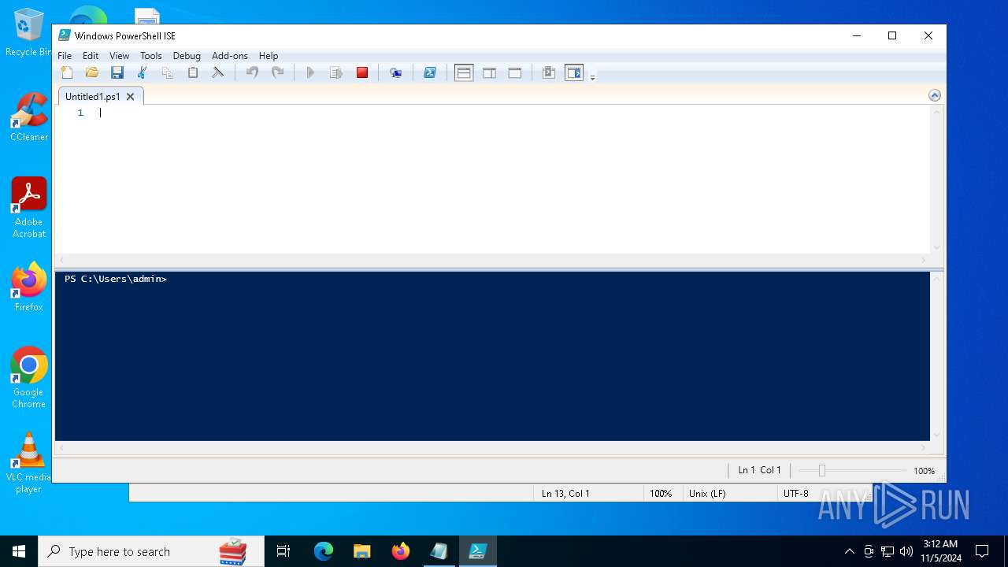Start PowerShell.exe from the blue console icon
Viewport: 1008px width, 567px height.
pyautogui.click(x=430, y=73)
